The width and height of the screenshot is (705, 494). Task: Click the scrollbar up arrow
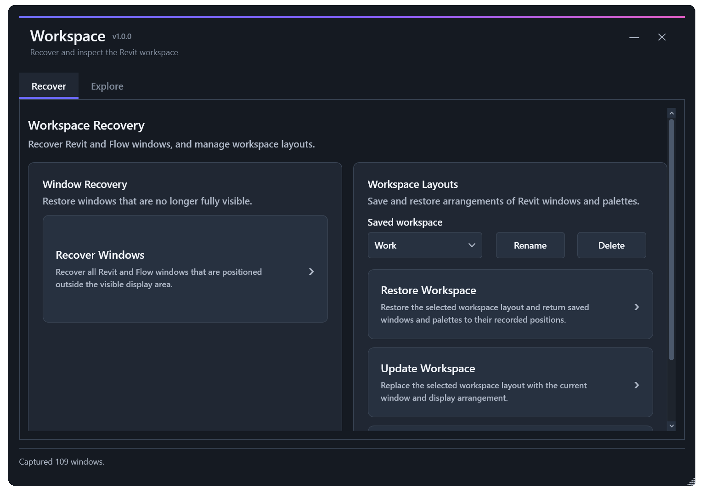point(671,113)
